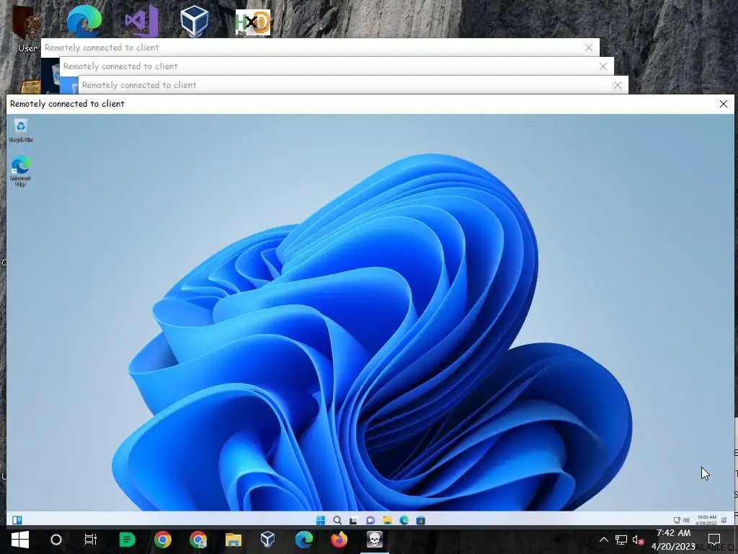Focus the rearmost 'Remotely connected to client' window title
This screenshot has height=554, width=738.
(102, 48)
